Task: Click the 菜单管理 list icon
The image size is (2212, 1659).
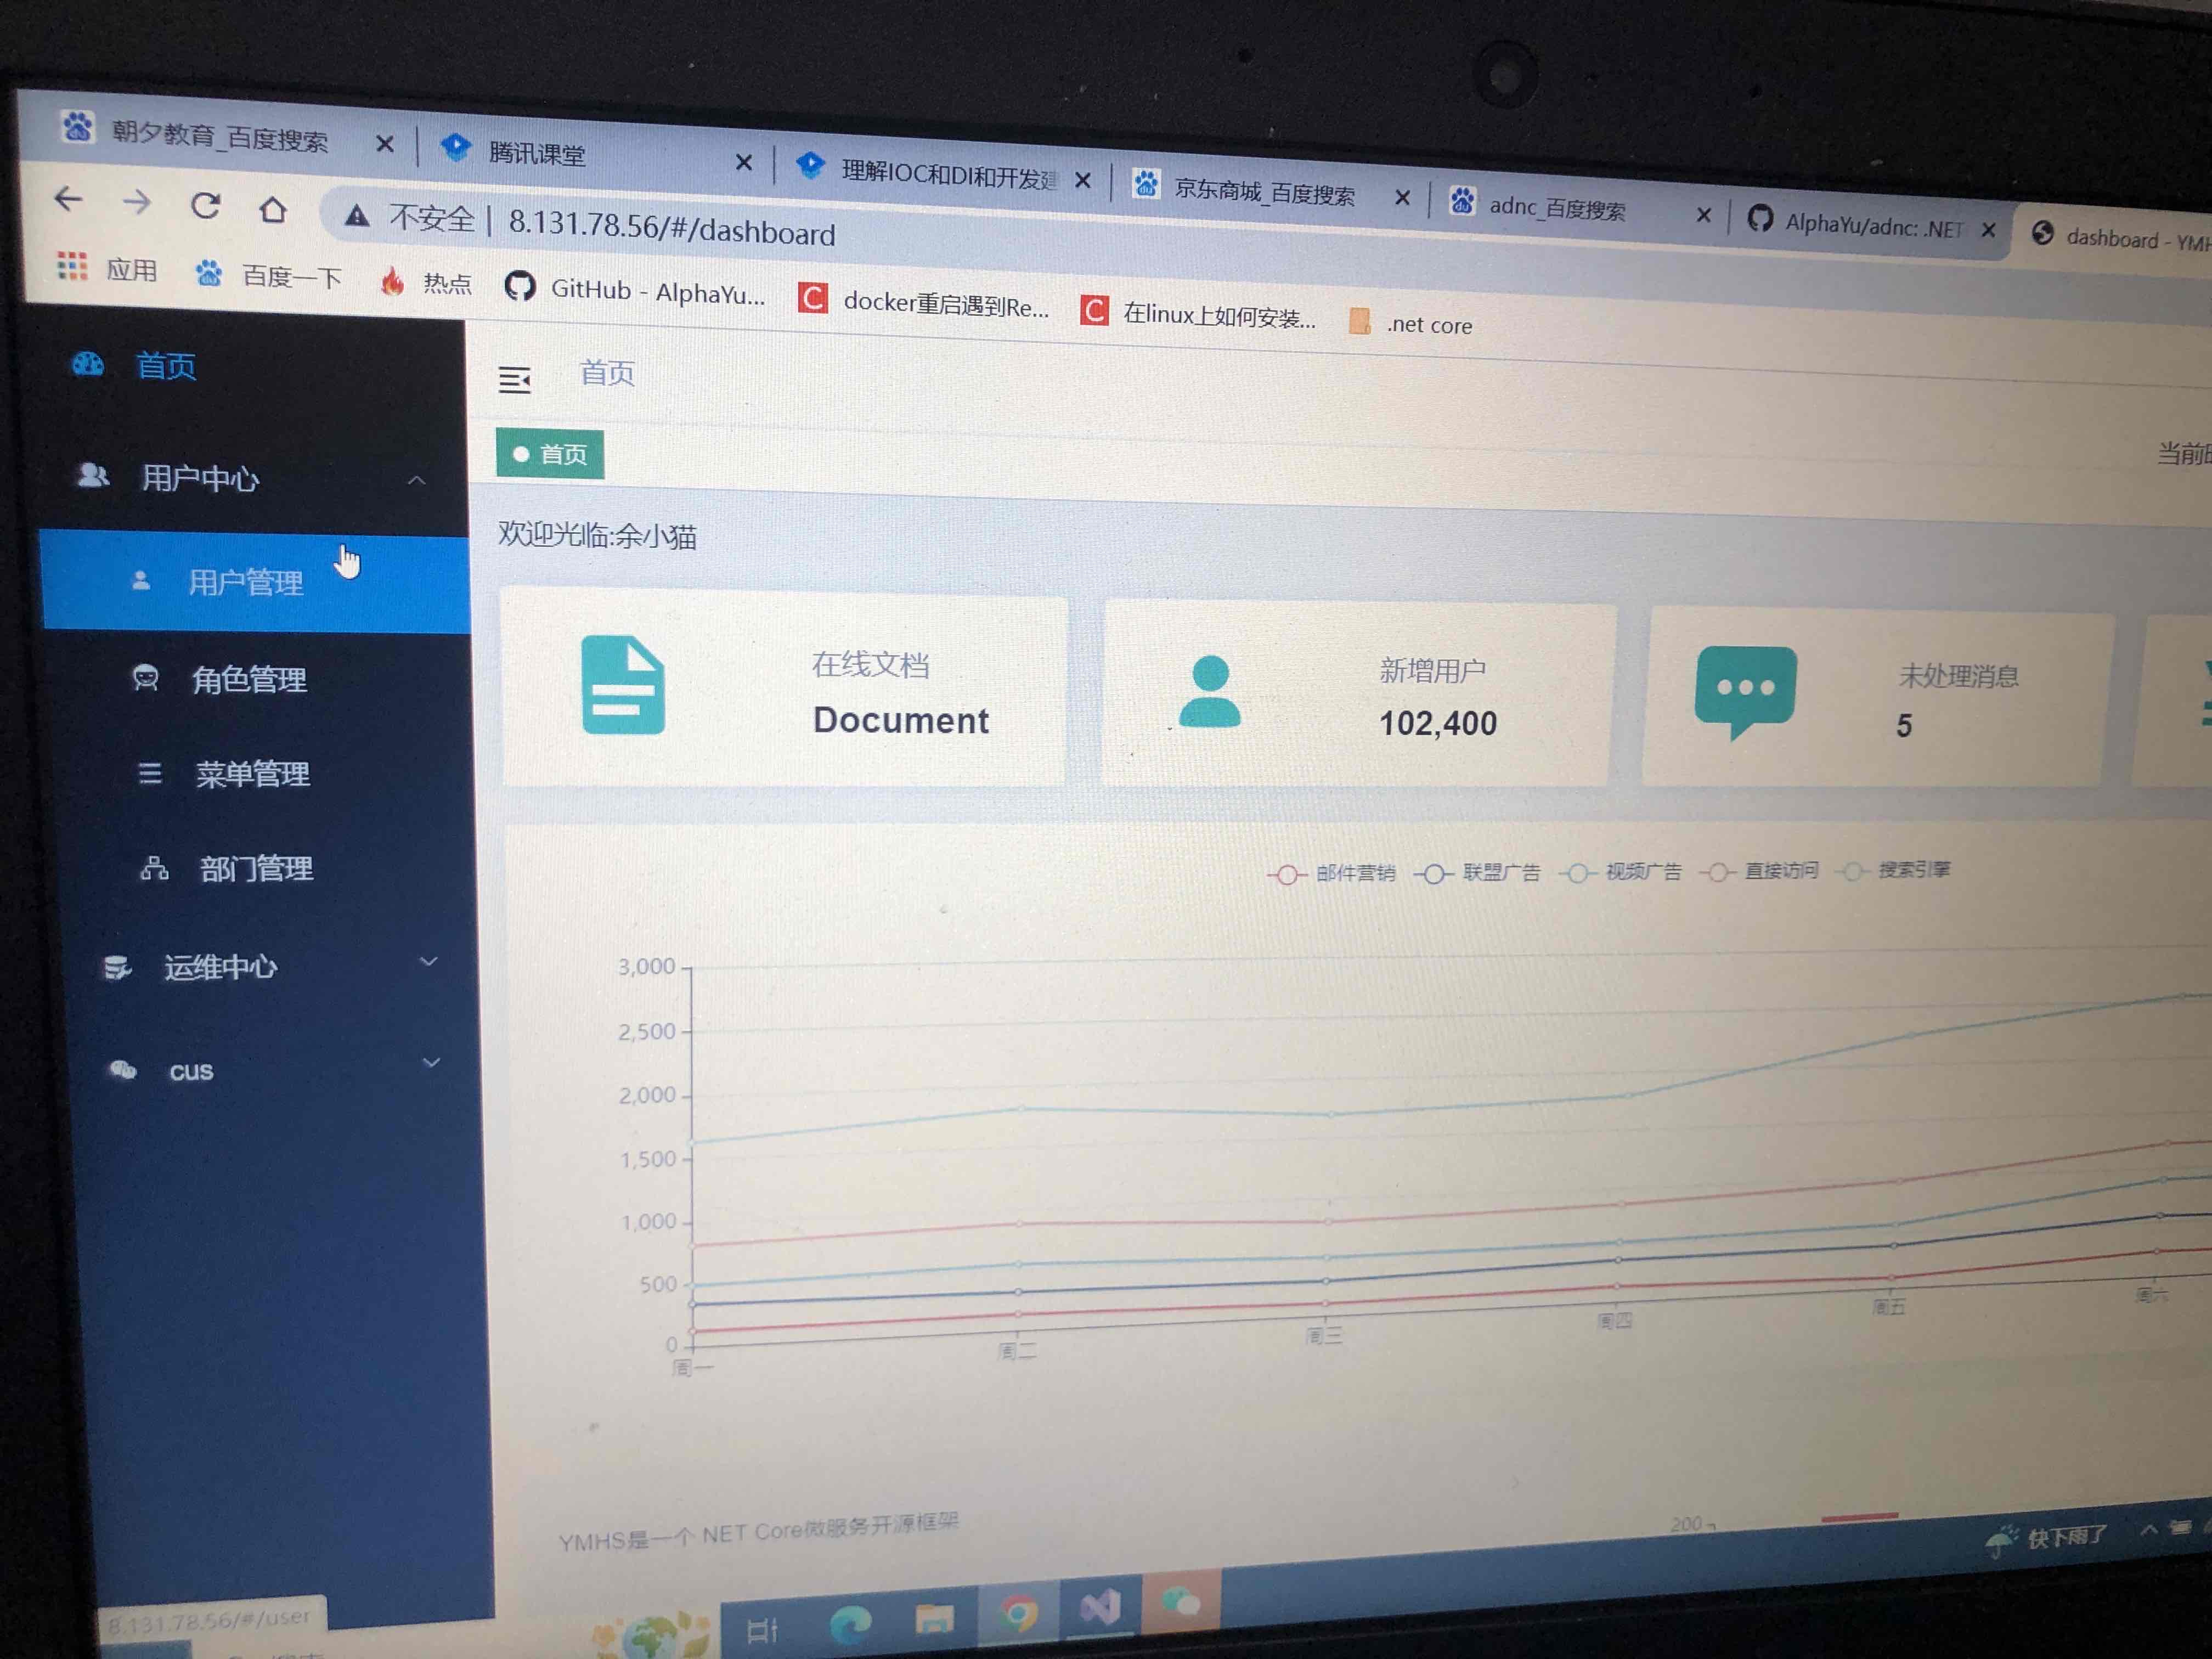Action: [x=150, y=773]
